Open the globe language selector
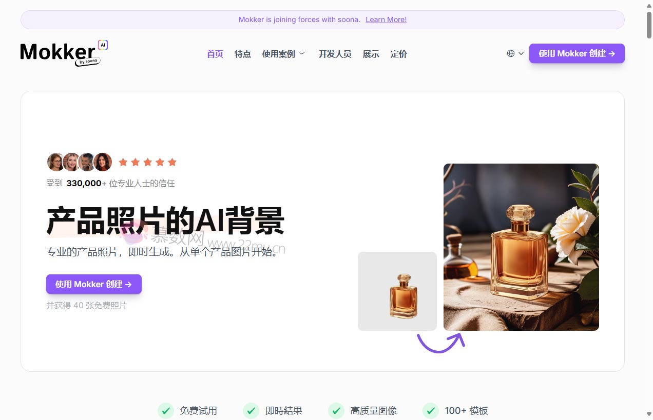The height and width of the screenshot is (420, 653). [x=514, y=53]
